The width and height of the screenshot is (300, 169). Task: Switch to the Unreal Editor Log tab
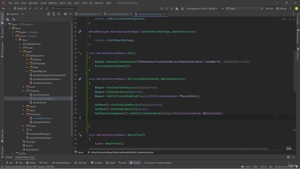point(25,157)
